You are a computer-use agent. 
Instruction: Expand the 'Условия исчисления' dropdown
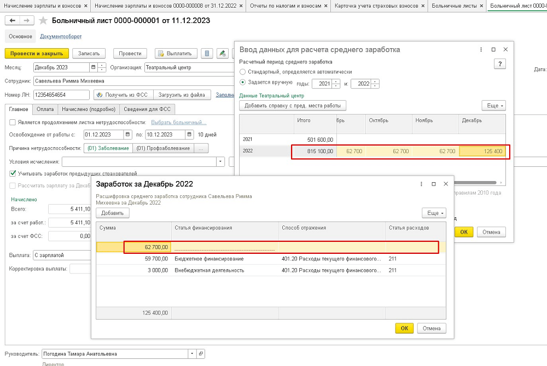click(x=220, y=162)
